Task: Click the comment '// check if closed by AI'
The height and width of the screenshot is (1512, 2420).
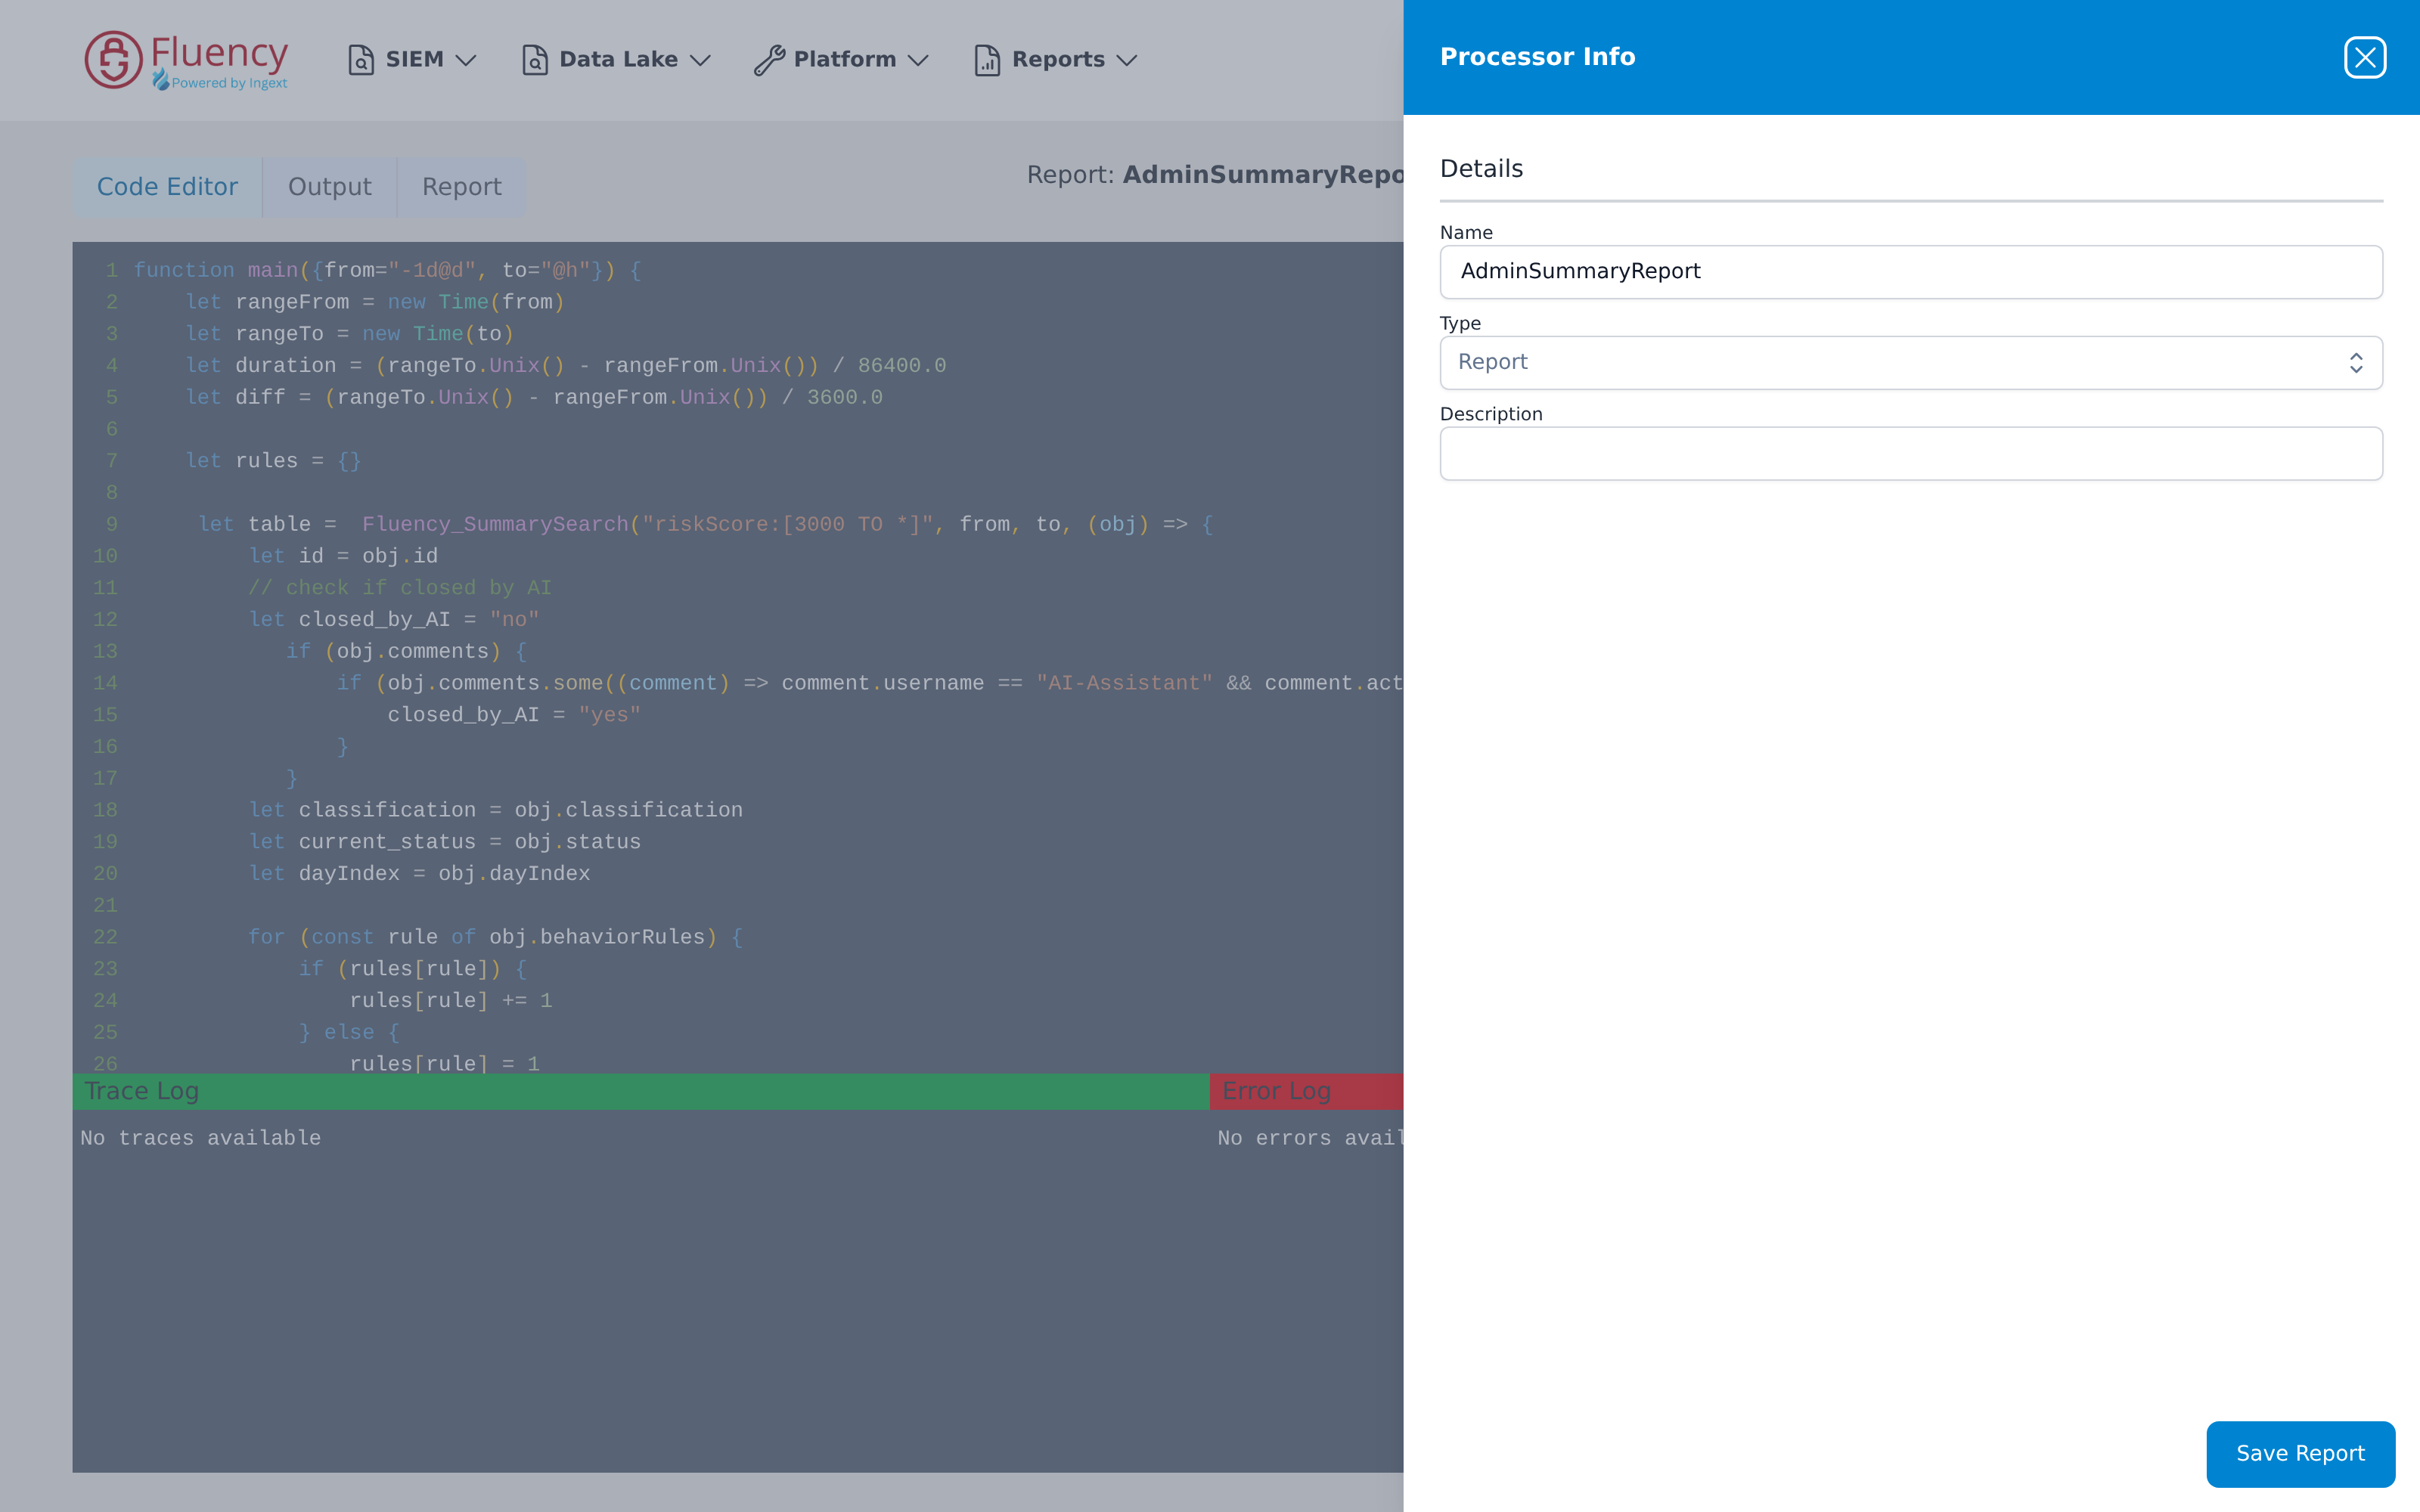Action: tap(400, 588)
